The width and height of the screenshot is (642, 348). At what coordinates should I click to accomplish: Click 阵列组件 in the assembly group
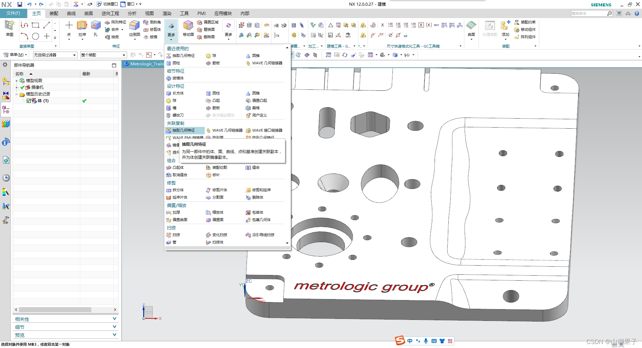tap(525, 37)
